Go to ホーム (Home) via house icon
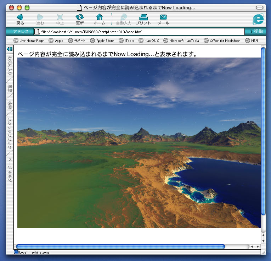This screenshot has height=261, width=271. pos(100,17)
